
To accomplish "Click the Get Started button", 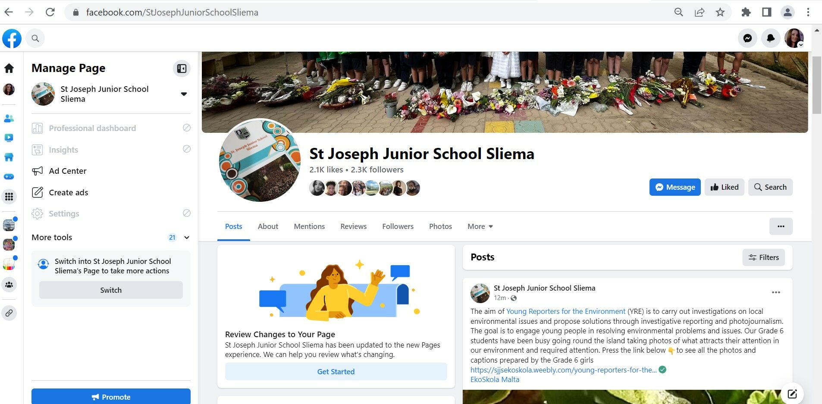I will pos(336,372).
